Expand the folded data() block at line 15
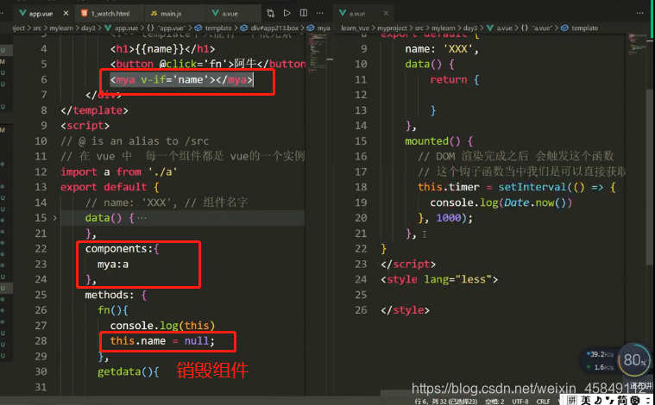This screenshot has width=655, height=405. 54,218
